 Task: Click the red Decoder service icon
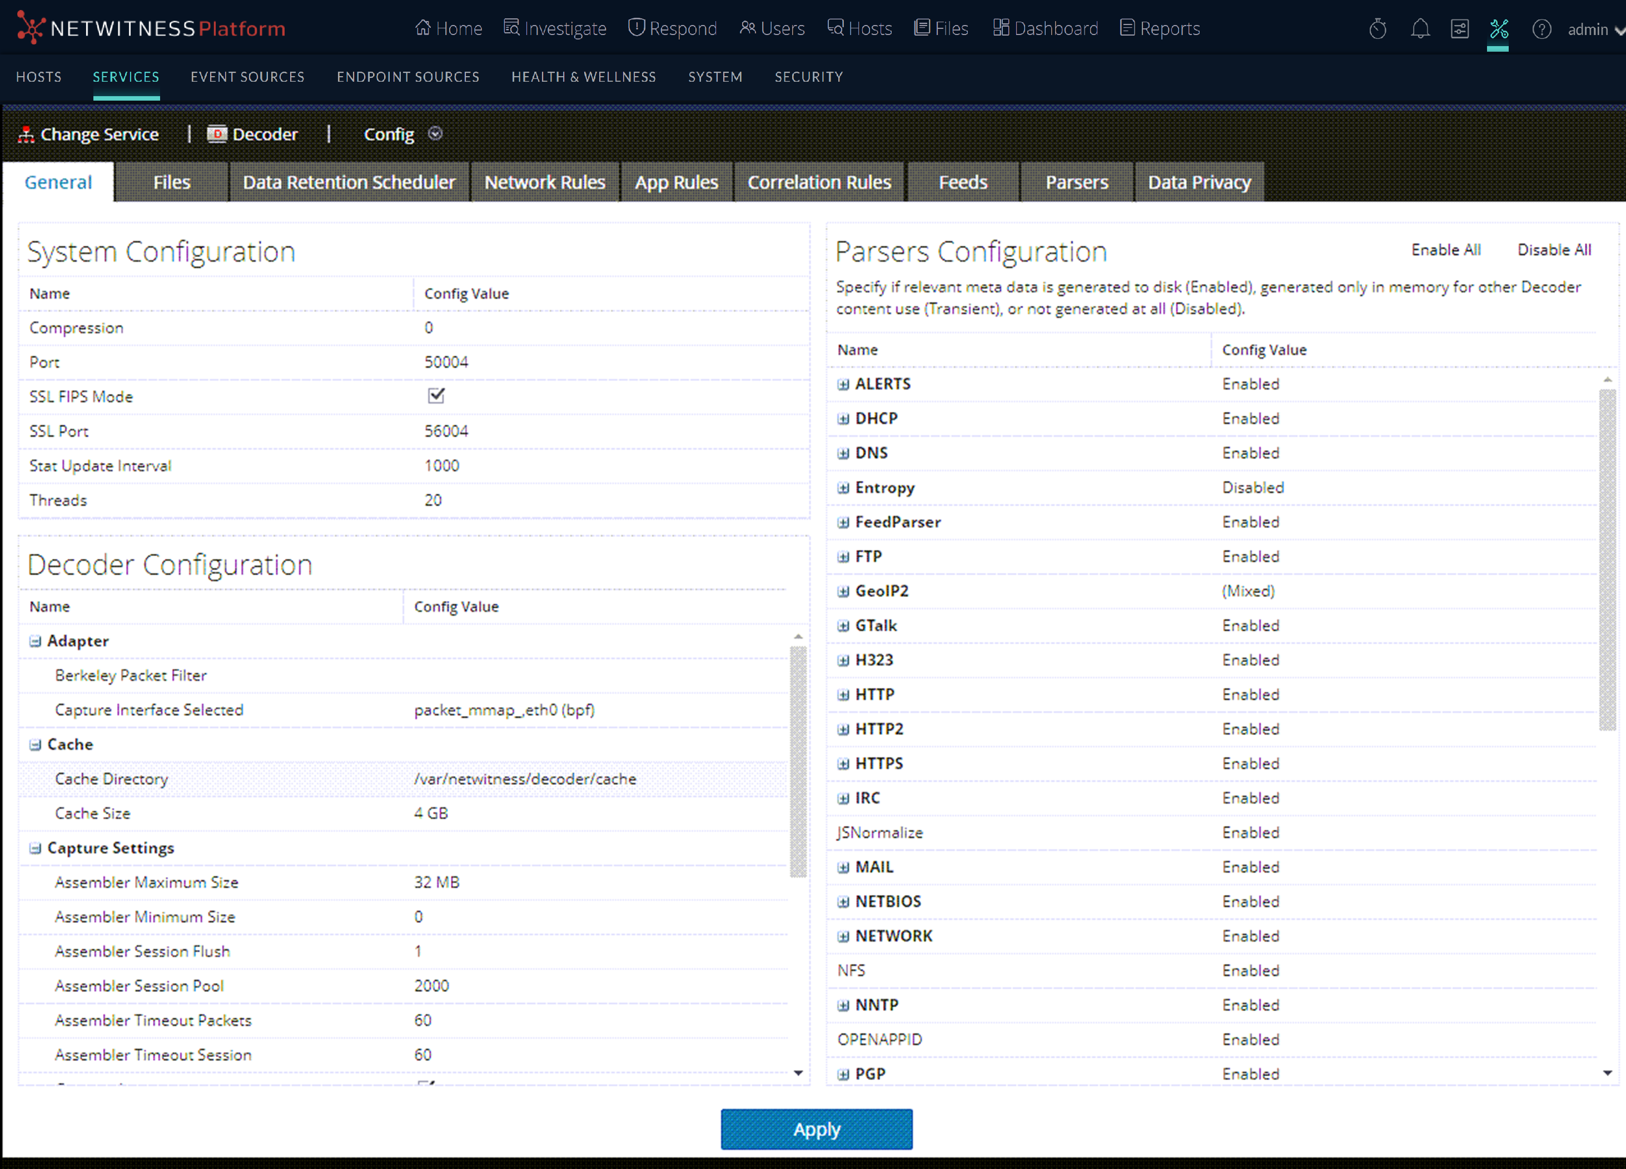(216, 134)
